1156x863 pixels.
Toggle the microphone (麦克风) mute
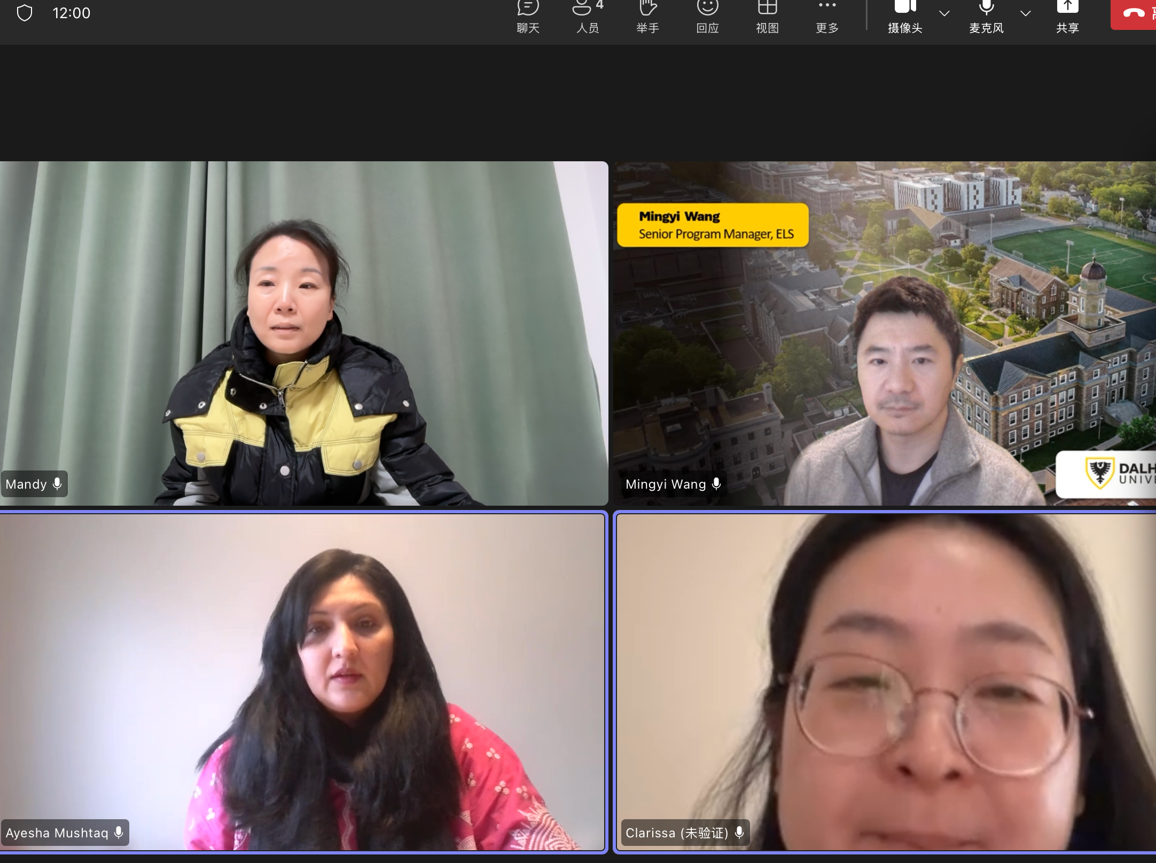click(986, 15)
